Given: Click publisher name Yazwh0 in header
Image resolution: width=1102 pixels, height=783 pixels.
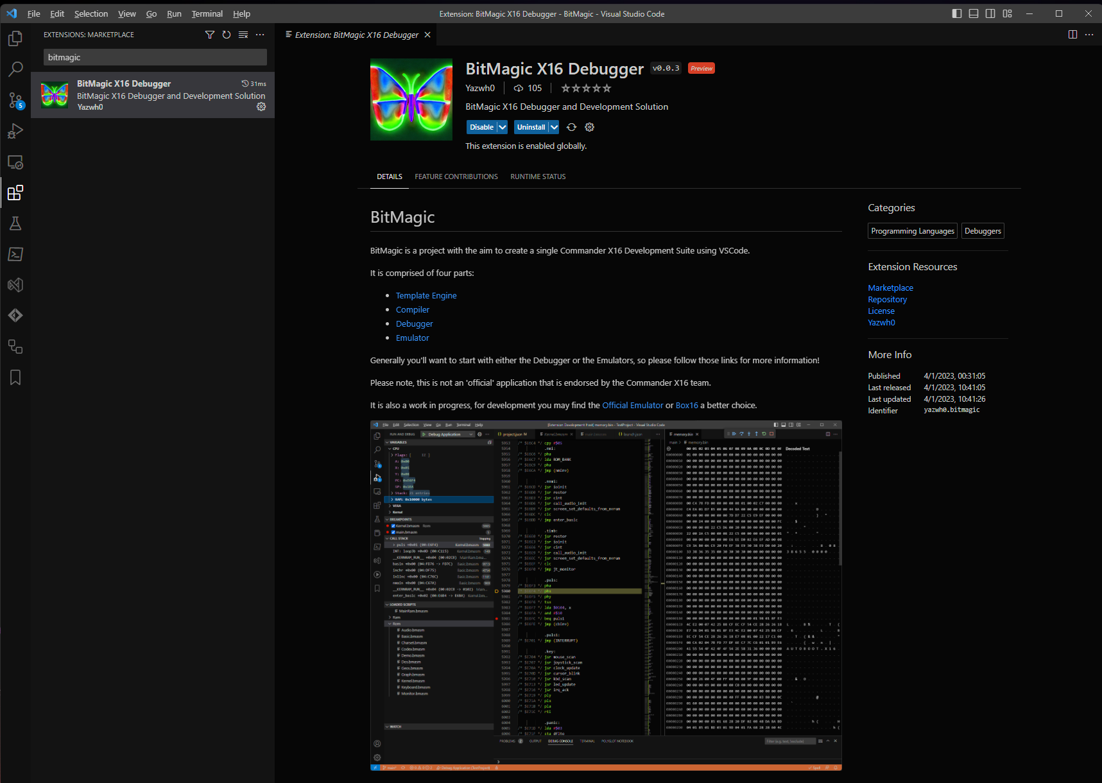Looking at the screenshot, I should pyautogui.click(x=480, y=88).
